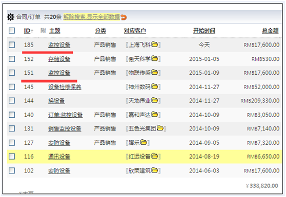286x197 pixels.
Task: Open customer 嘉和声达
Action: click(139, 115)
